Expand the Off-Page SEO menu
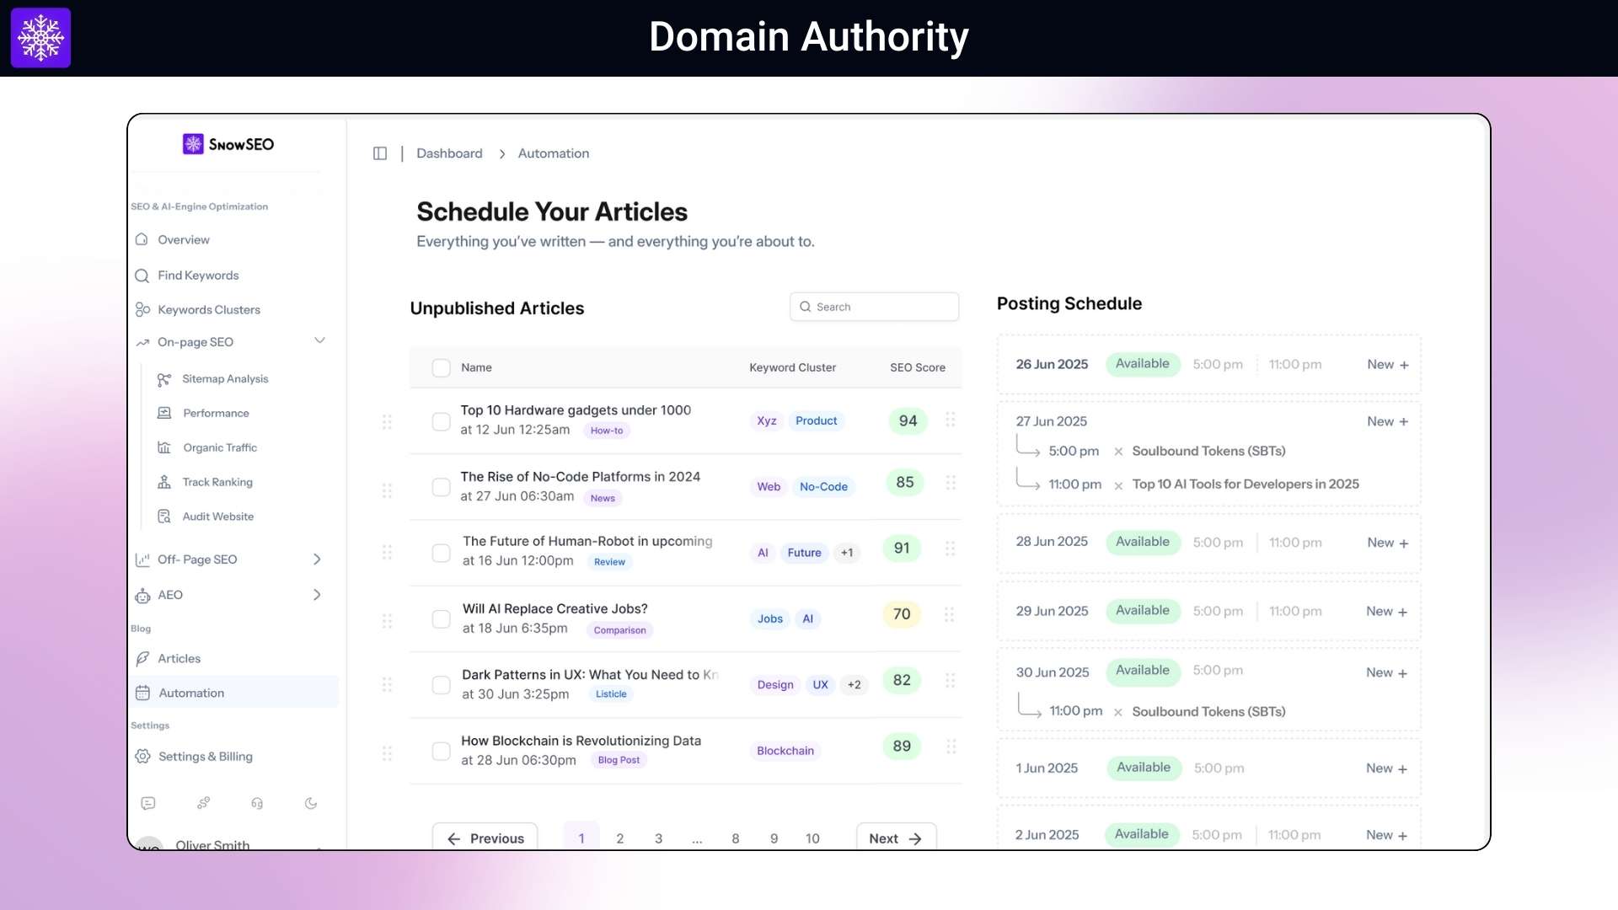The width and height of the screenshot is (1618, 910). click(x=317, y=559)
